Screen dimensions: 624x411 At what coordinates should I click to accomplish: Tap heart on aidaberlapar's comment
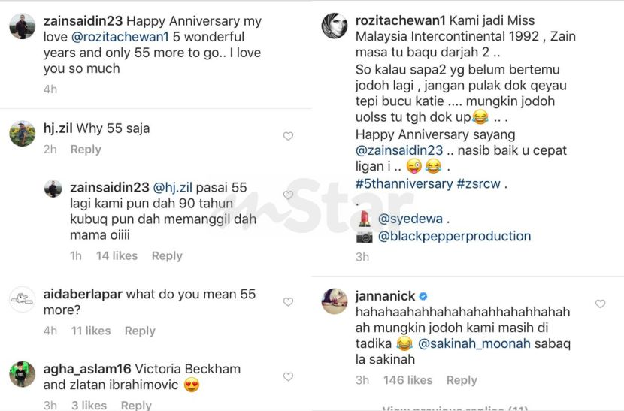tap(288, 302)
